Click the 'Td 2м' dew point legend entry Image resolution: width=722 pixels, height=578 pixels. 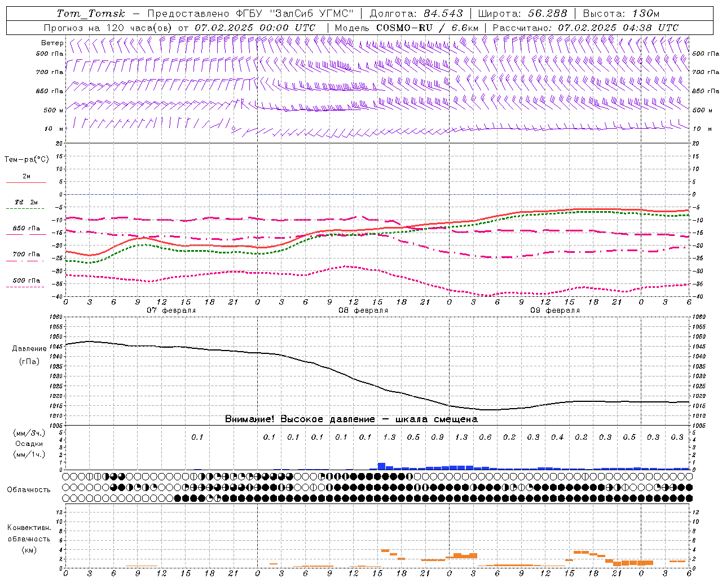click(27, 202)
